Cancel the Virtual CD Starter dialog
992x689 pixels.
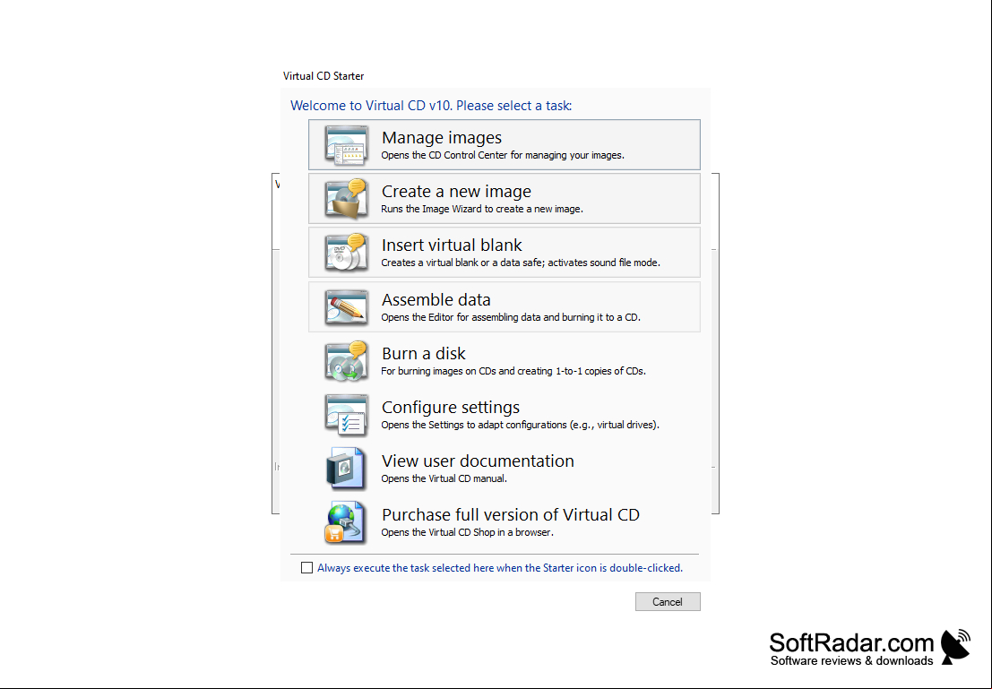point(668,602)
